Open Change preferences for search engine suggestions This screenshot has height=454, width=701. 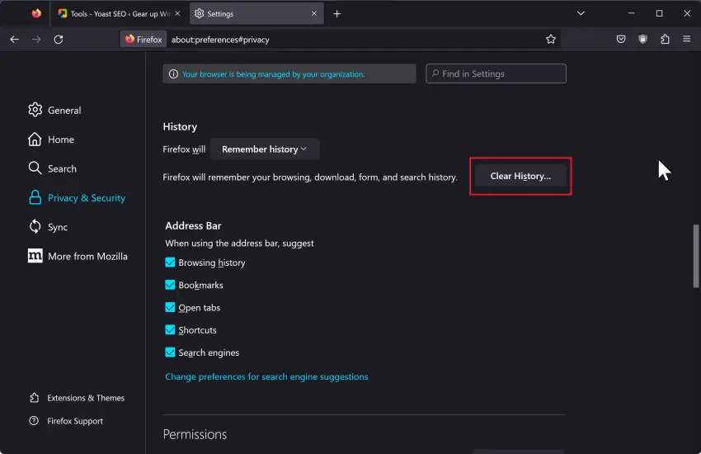click(x=266, y=376)
